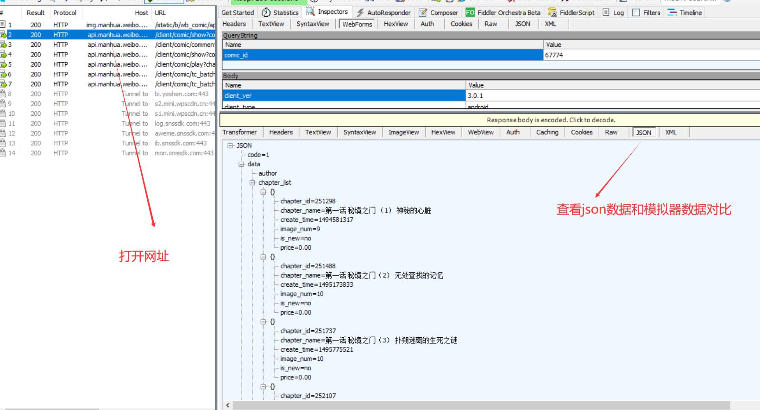Screen dimensions: 760x410
Task: Switch response inspector to ImageView
Action: pyautogui.click(x=403, y=132)
